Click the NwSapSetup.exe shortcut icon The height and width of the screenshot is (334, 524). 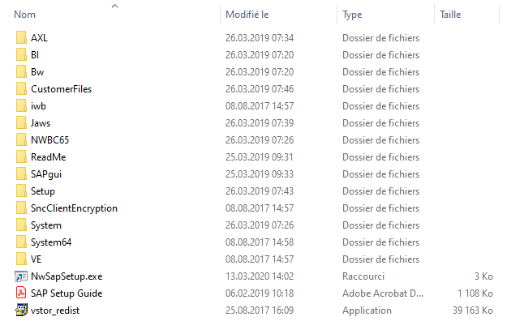coord(21,276)
